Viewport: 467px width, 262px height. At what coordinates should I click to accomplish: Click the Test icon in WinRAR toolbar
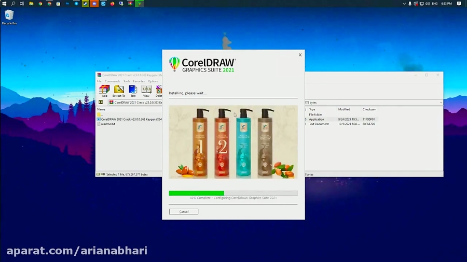coord(133,91)
